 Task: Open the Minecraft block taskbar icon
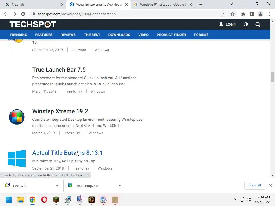click(56, 200)
